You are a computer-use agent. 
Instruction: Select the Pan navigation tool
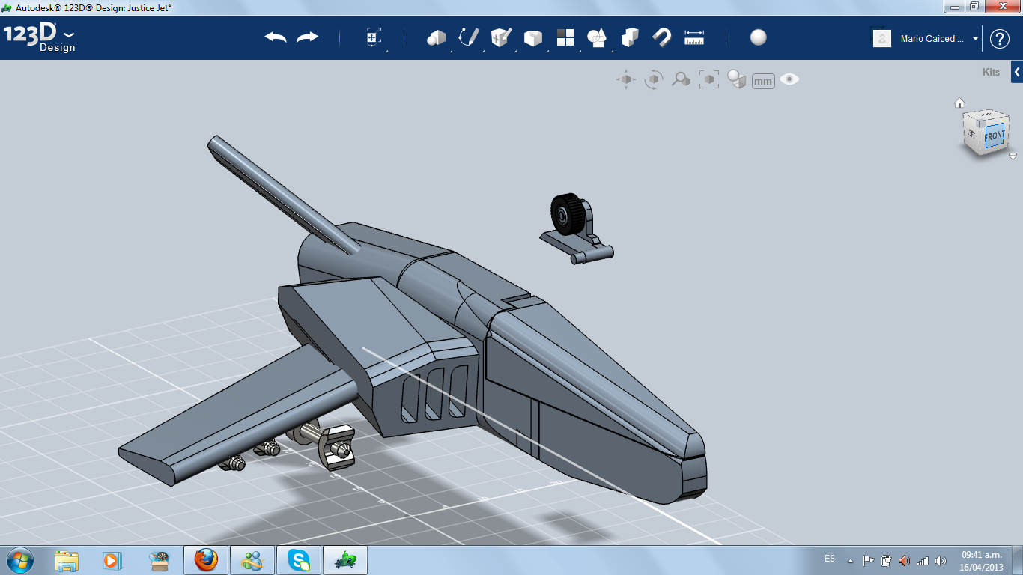point(626,79)
